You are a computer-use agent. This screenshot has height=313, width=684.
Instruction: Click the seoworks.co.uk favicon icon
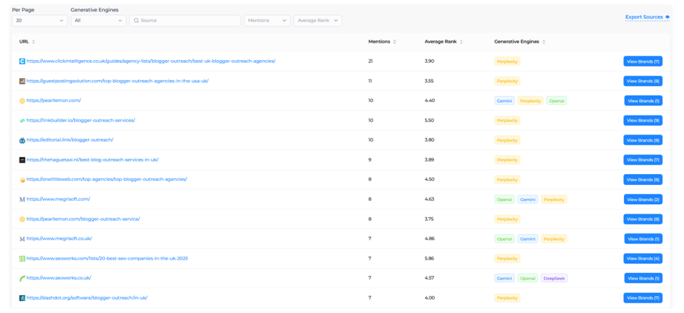(x=22, y=278)
